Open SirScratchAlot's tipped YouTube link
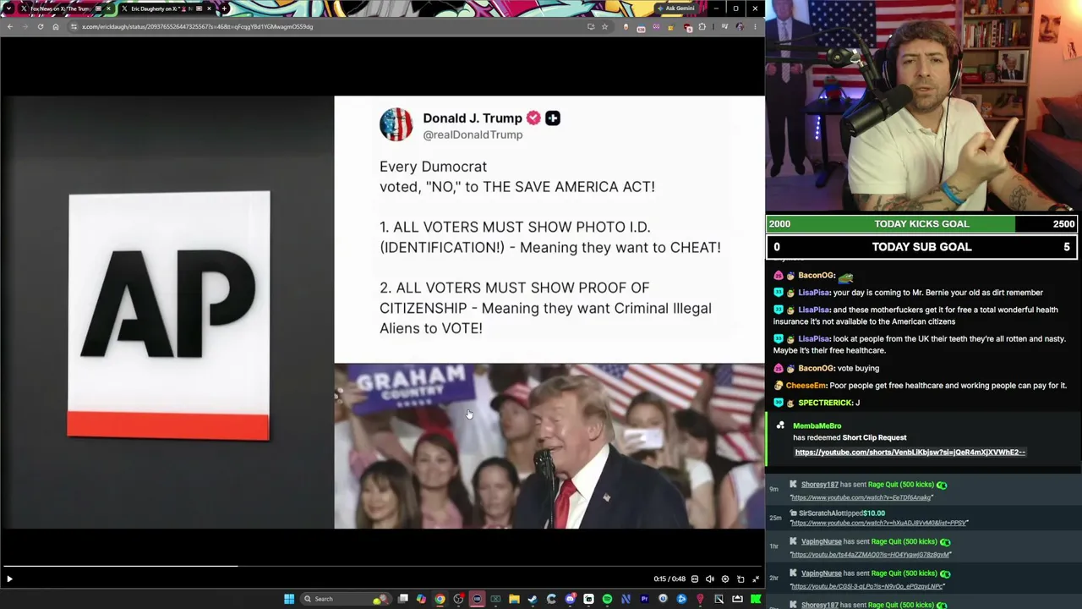Viewport: 1082px width, 609px height. pyautogui.click(x=879, y=524)
